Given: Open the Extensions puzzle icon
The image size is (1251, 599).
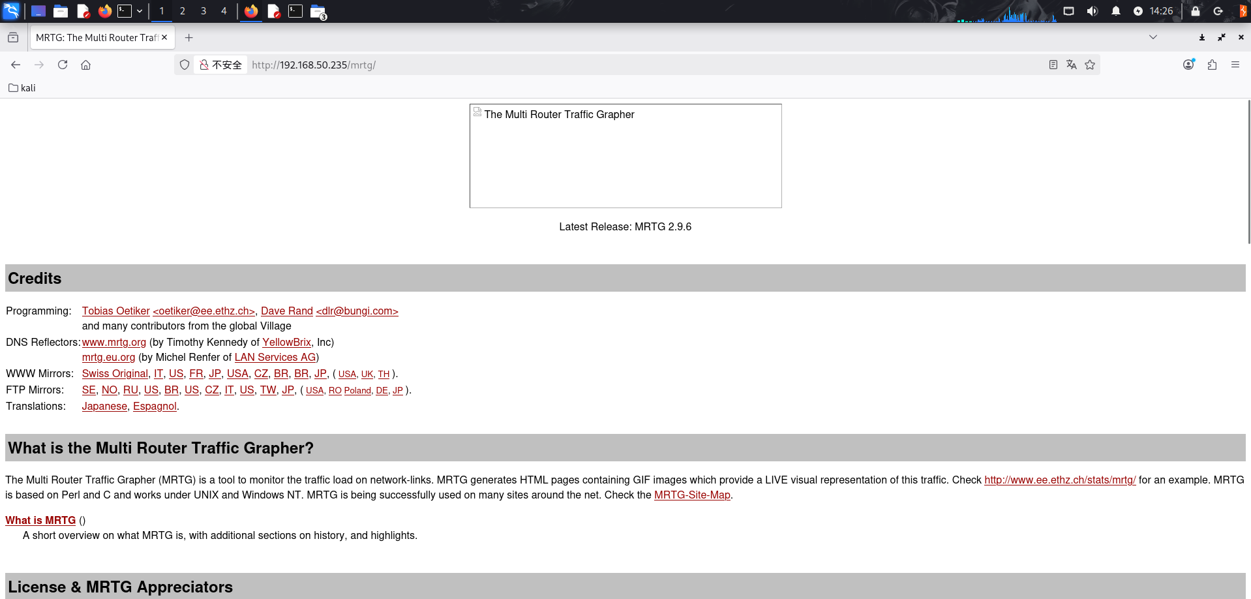Looking at the screenshot, I should click(1212, 65).
